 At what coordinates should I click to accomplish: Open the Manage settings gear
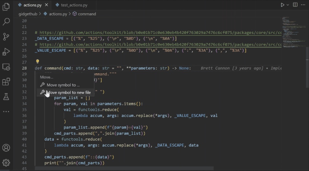click(x=6, y=162)
